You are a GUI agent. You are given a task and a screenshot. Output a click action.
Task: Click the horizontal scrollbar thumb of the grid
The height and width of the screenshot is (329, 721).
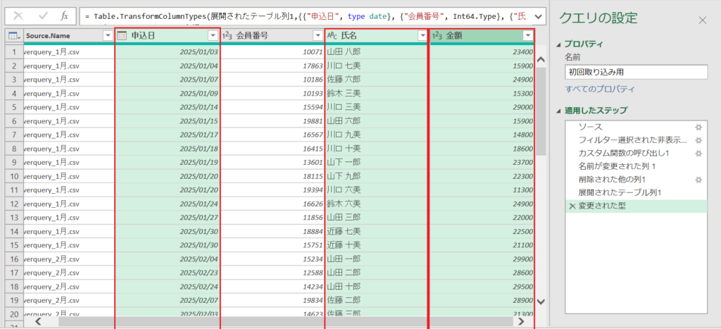[x=285, y=321]
